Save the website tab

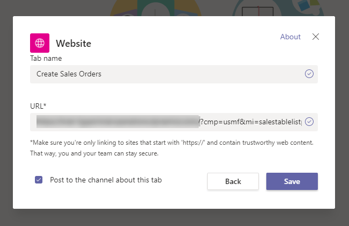(x=292, y=181)
